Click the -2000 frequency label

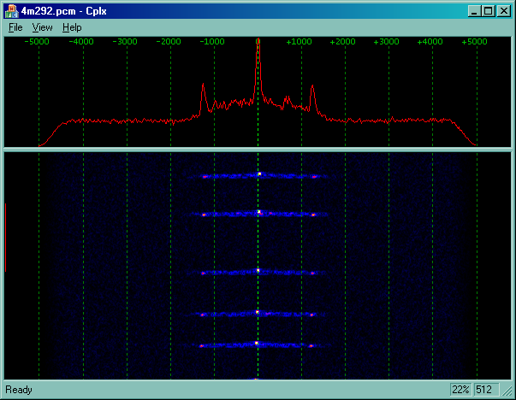pos(169,42)
